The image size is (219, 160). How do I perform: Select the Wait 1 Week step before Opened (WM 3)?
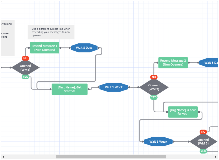(x=158, y=142)
